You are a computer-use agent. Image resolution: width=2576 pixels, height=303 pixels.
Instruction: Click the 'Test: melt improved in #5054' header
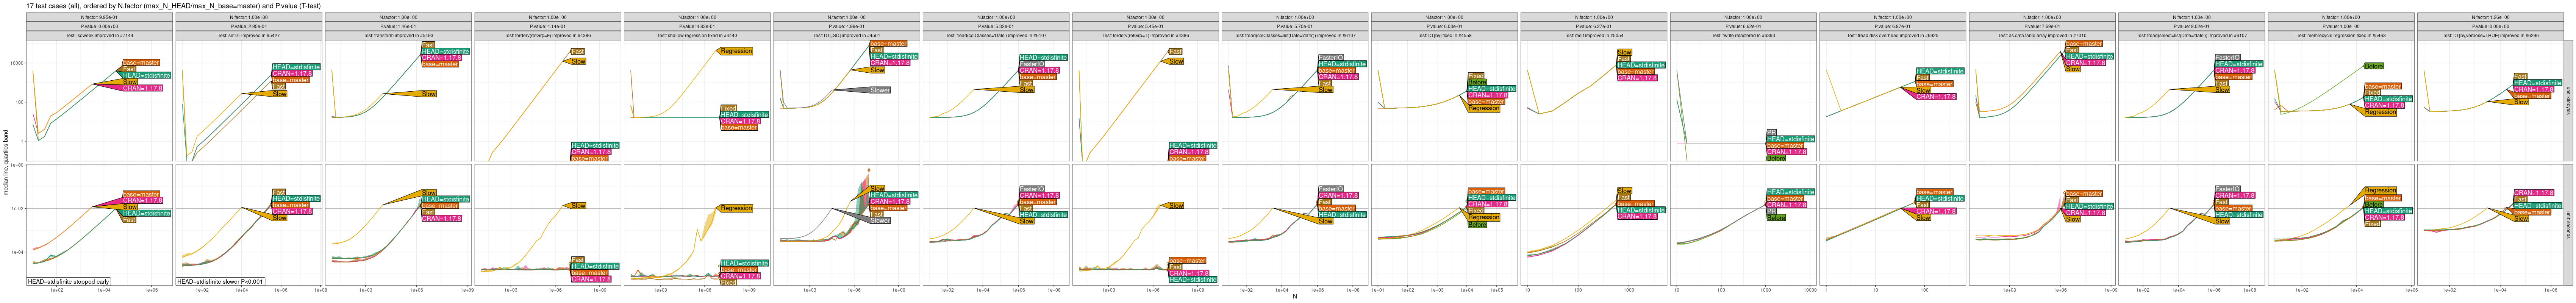point(1594,35)
